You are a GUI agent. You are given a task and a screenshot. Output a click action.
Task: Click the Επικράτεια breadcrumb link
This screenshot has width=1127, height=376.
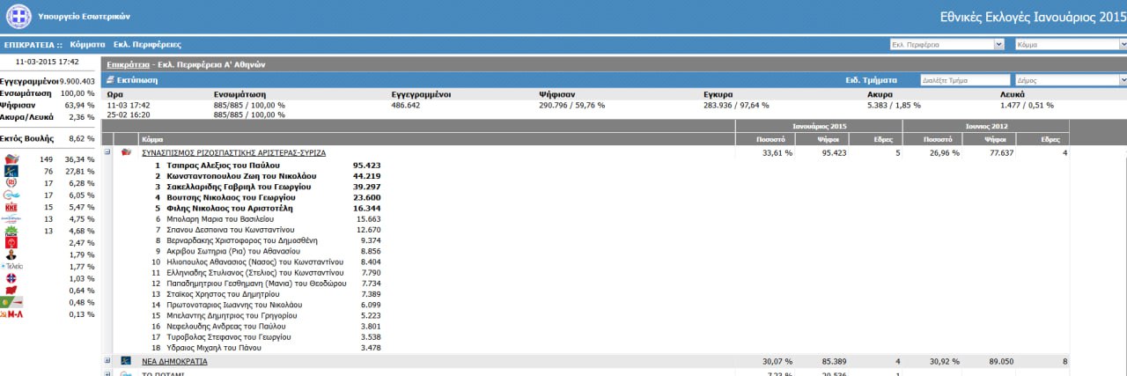(x=127, y=64)
